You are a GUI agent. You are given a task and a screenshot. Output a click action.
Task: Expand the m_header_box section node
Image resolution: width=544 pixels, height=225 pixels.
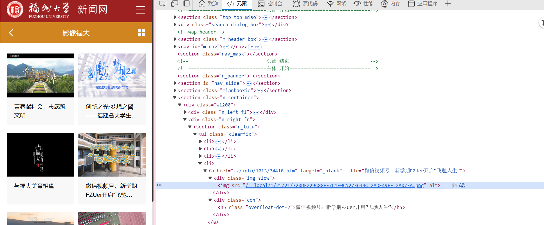point(175,39)
